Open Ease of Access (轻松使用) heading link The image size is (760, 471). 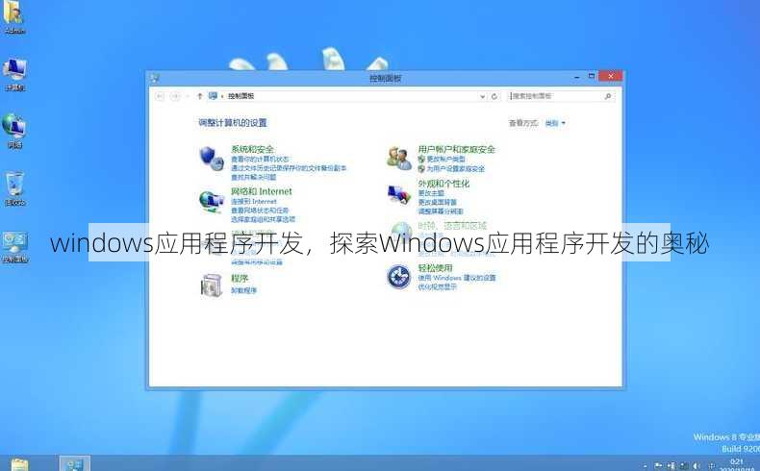point(435,267)
